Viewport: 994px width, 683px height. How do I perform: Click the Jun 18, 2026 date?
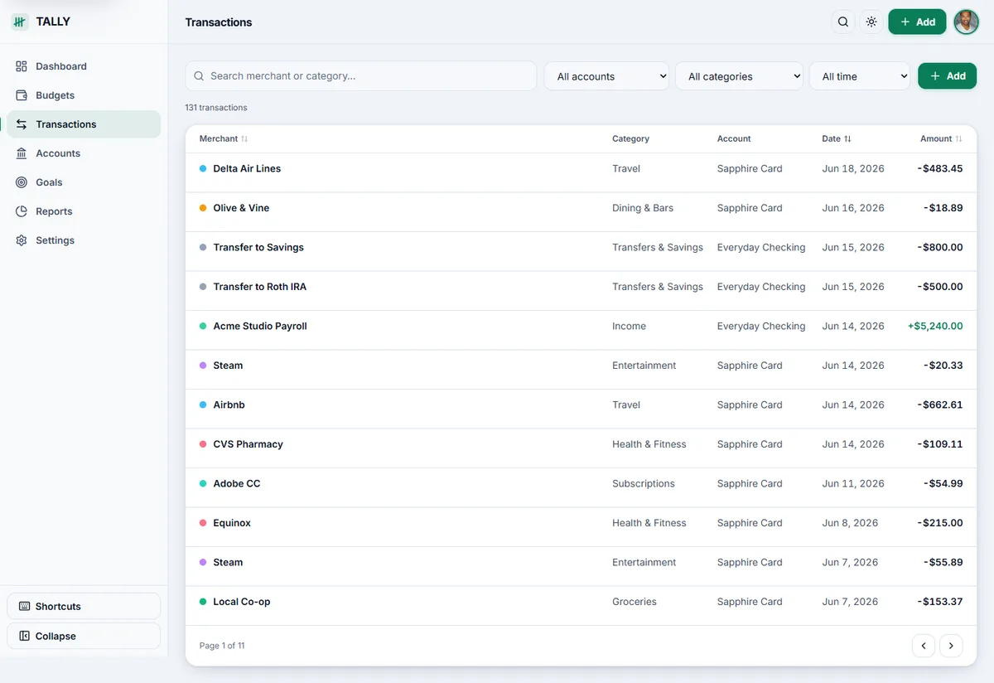point(853,168)
